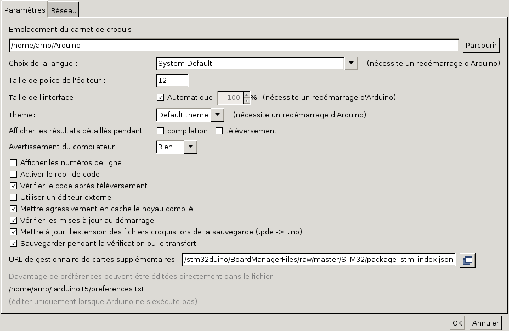The image size is (509, 331).
Task: Select the 'Paramètres' tab
Action: tap(24, 9)
